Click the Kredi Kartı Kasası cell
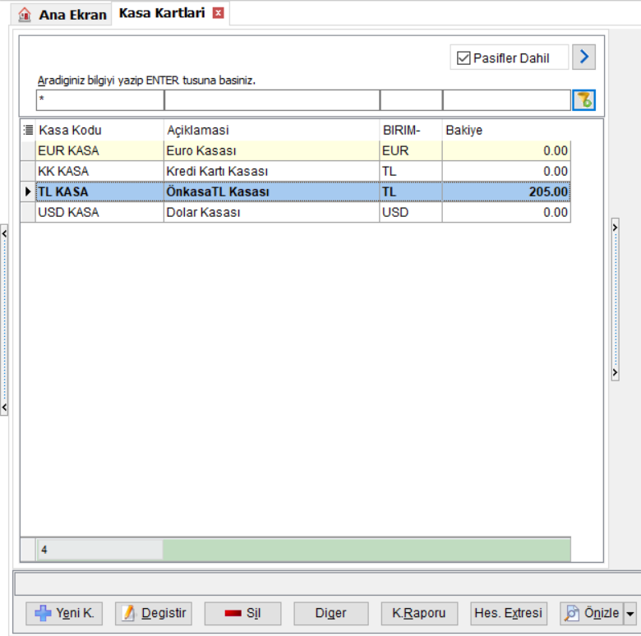Image resolution: width=641 pixels, height=636 pixels. (271, 171)
